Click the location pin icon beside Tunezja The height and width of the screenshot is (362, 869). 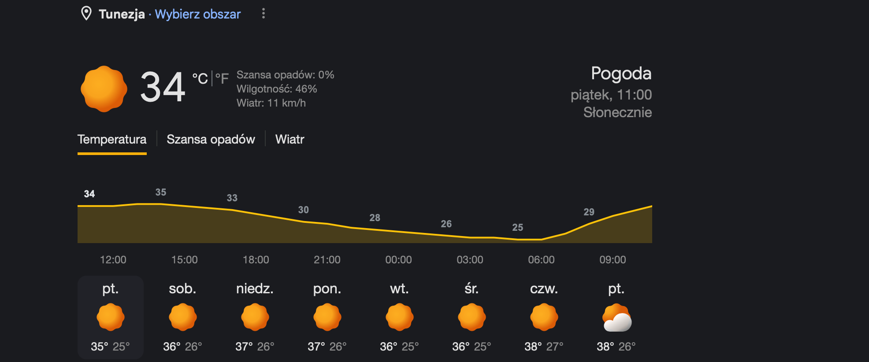coord(86,14)
